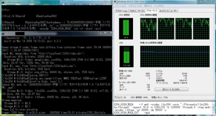Viewport: 216px width, 116px height.
Task: Click the 'built on Mar 14 2009' line
Action: (32, 41)
